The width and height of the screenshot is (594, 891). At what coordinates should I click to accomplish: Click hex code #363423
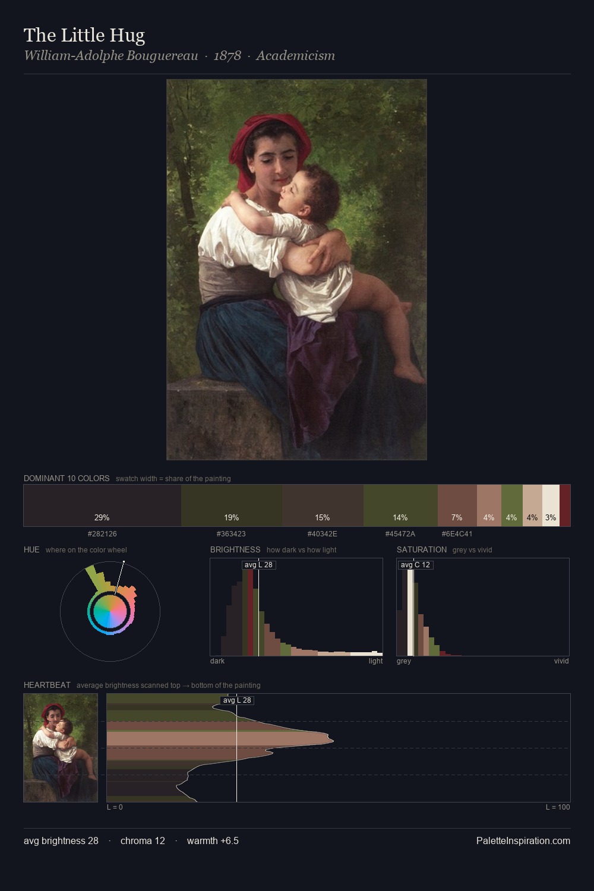pos(231,534)
